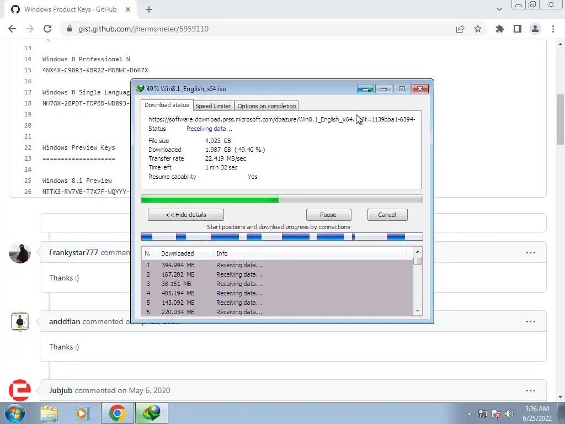Open the Chrome profile avatar
Screen dimensions: 565x424
pyautogui.click(x=535, y=29)
